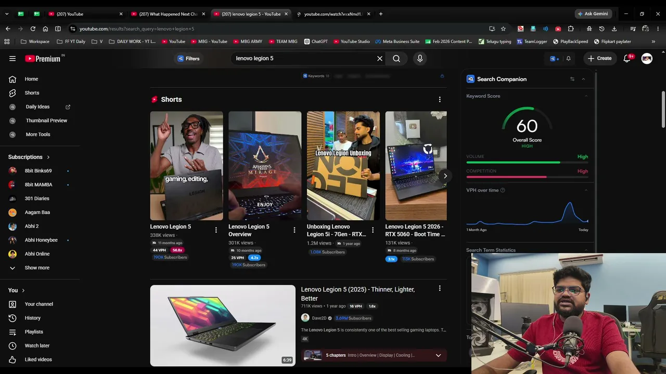Open options for 'Lenovo Legion 5 Overview' Short
The height and width of the screenshot is (374, 666).
[294, 230]
